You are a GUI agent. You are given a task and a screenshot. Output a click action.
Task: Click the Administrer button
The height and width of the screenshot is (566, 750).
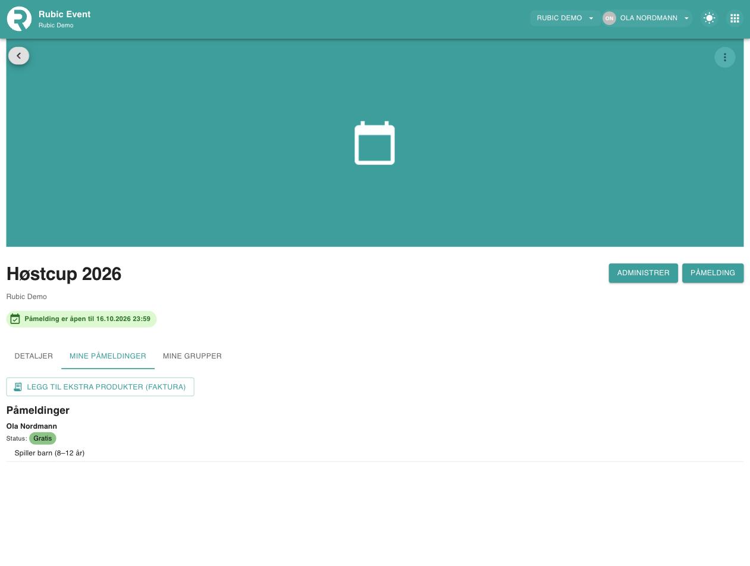643,273
